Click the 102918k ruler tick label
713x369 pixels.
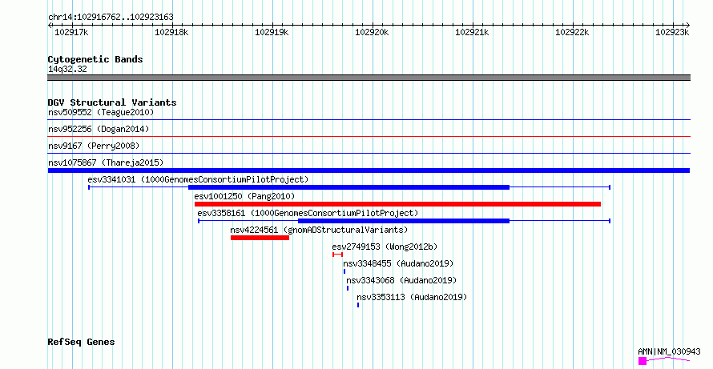(x=171, y=32)
